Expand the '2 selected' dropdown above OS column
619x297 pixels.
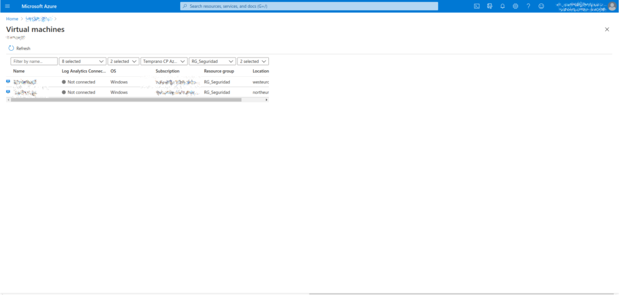point(123,61)
